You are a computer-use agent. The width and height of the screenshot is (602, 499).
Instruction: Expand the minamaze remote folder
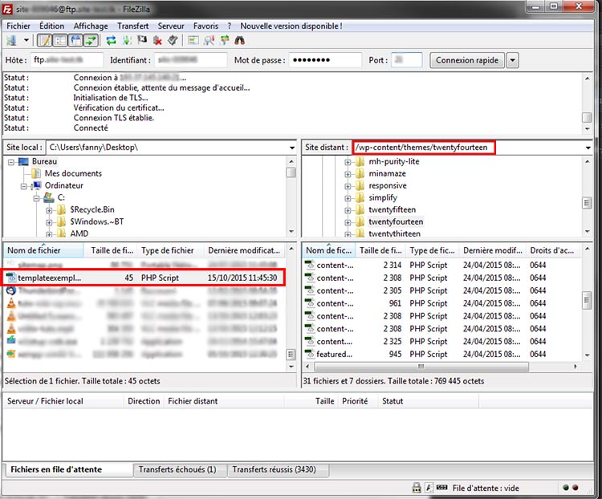pyautogui.click(x=348, y=174)
